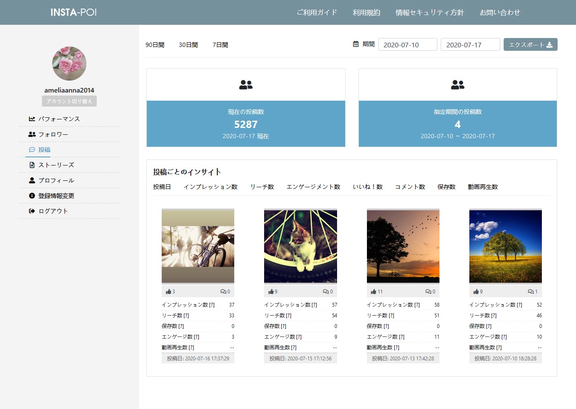Click the start date field 2020-07-10
This screenshot has width=576, height=409.
coord(407,45)
